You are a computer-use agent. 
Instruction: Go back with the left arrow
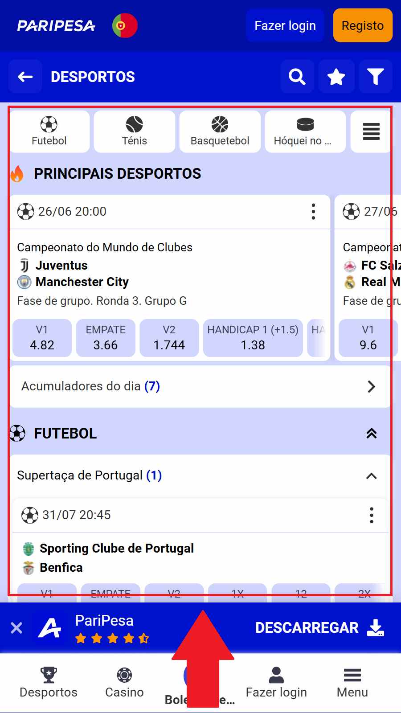tap(25, 77)
